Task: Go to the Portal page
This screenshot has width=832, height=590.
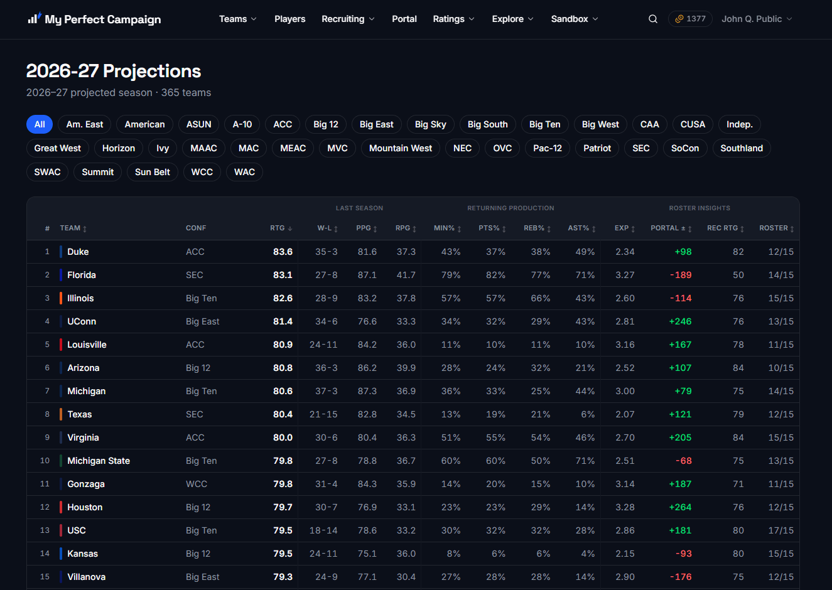Action: coord(404,19)
